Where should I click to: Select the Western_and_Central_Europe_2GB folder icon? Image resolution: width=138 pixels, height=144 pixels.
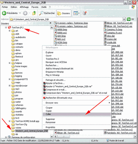[x=13, y=131]
